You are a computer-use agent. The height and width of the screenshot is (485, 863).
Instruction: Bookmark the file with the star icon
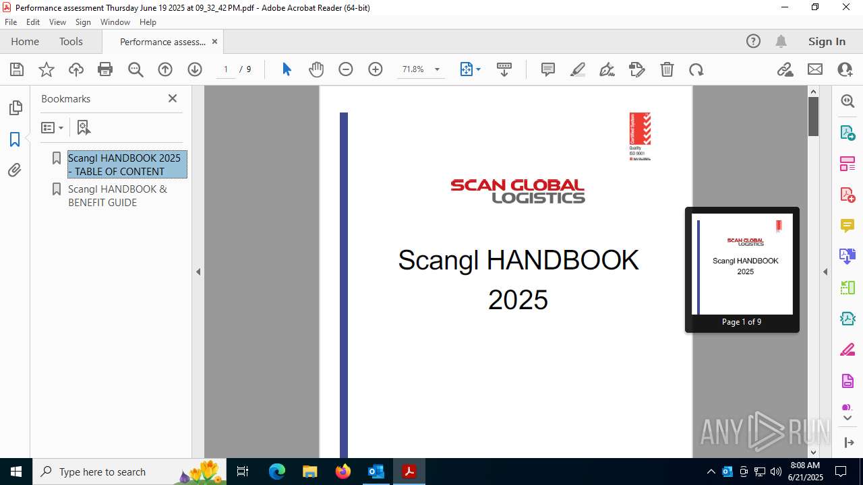click(47, 69)
